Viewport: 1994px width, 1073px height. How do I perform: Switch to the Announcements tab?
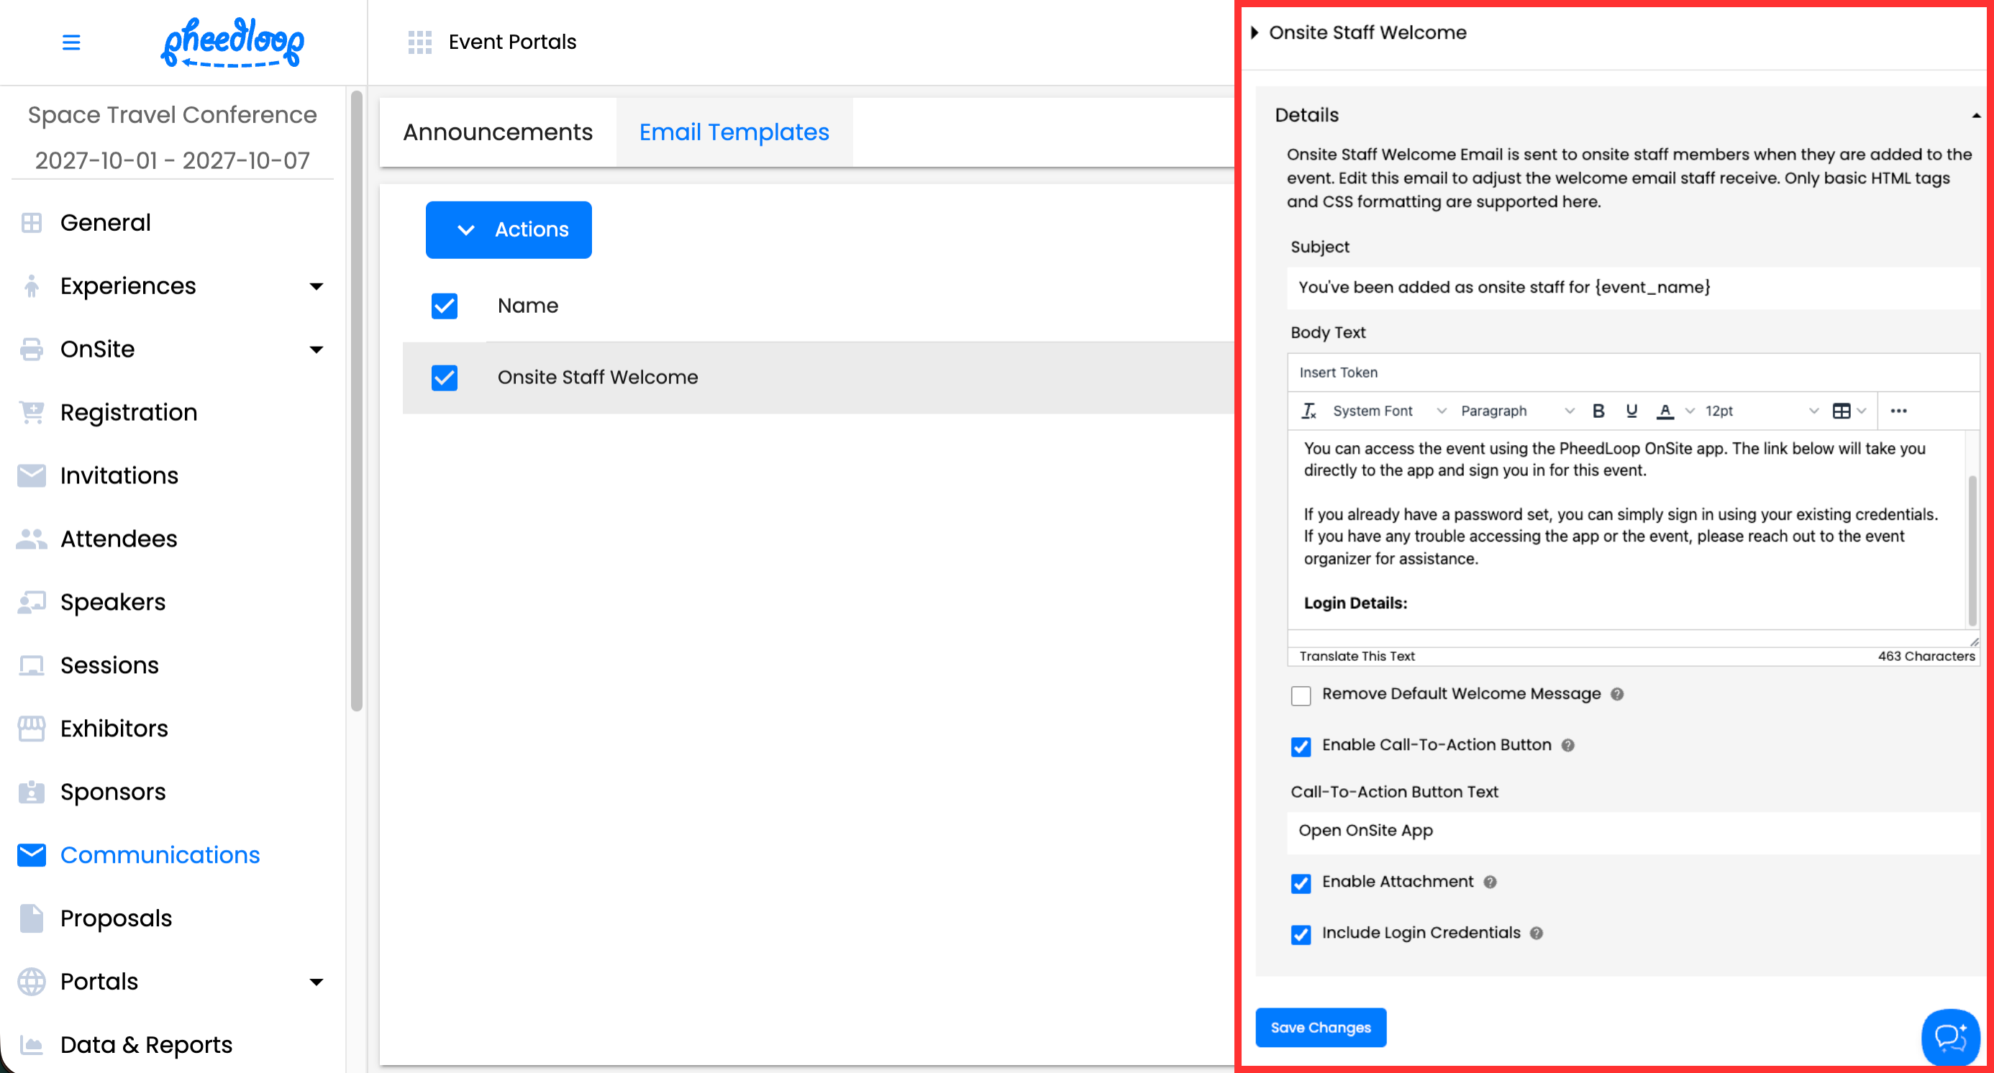(498, 132)
